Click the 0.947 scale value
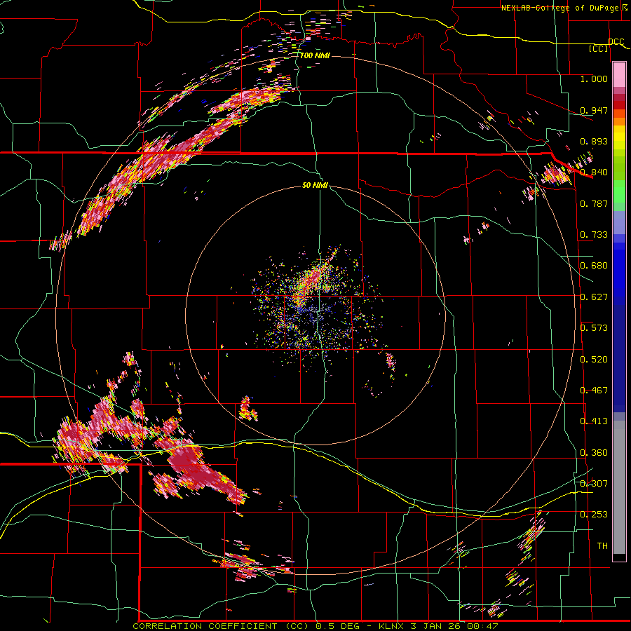Viewport: 631px width, 631px height. (x=594, y=110)
